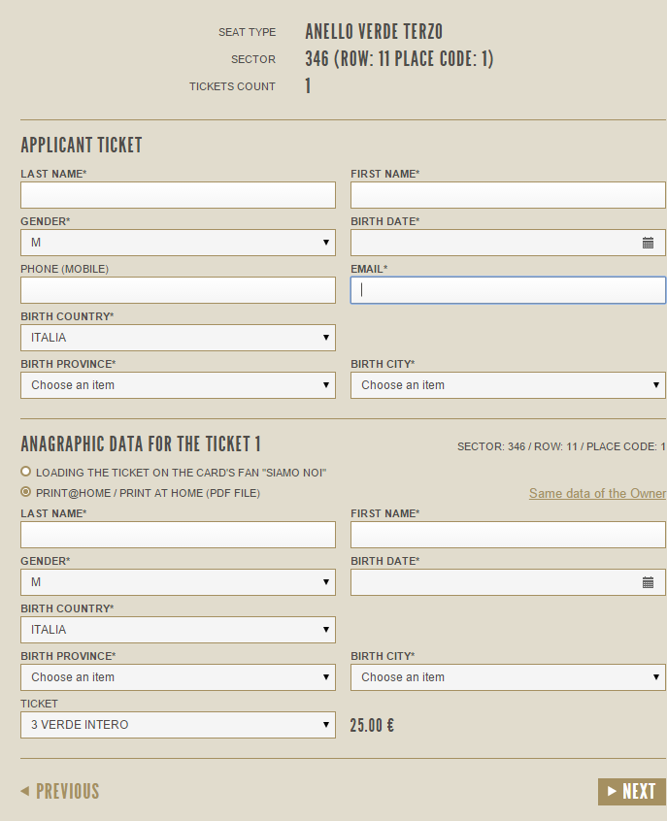Open the applicant Birth Date calendar icon
667x821 pixels.
648,243
